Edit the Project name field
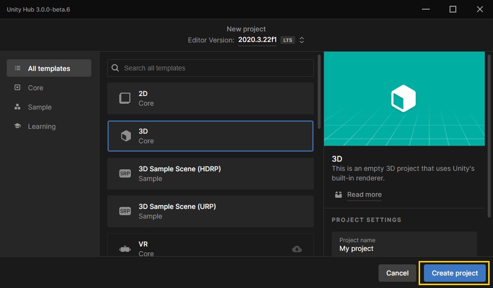This screenshot has width=493, height=288. coord(404,245)
